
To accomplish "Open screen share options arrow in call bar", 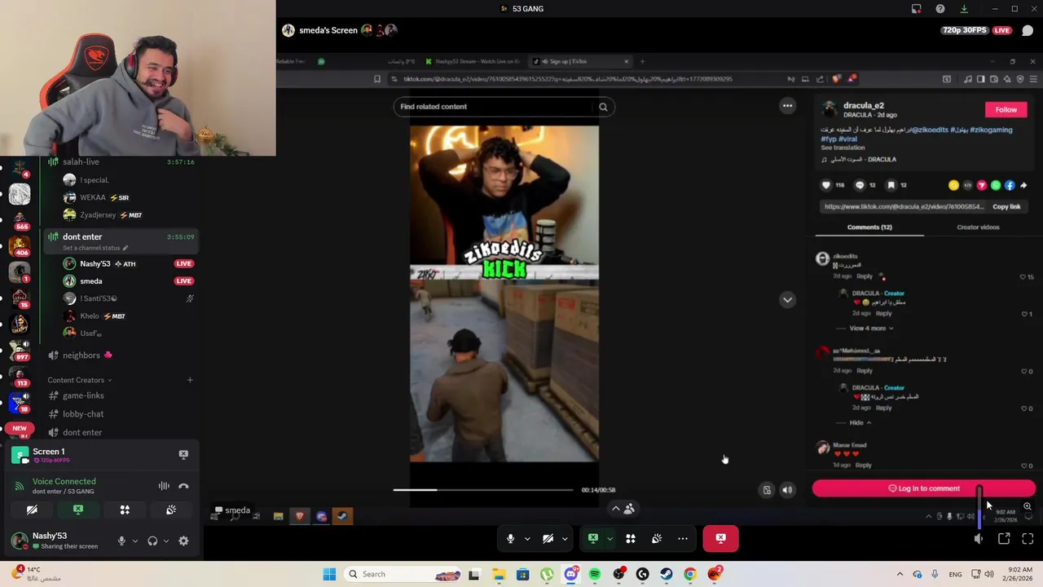I will pyautogui.click(x=610, y=538).
